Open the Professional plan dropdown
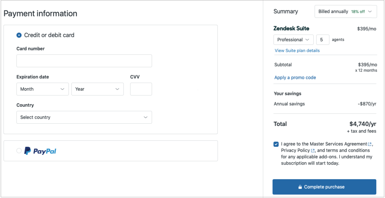The image size is (385, 198). click(x=293, y=40)
